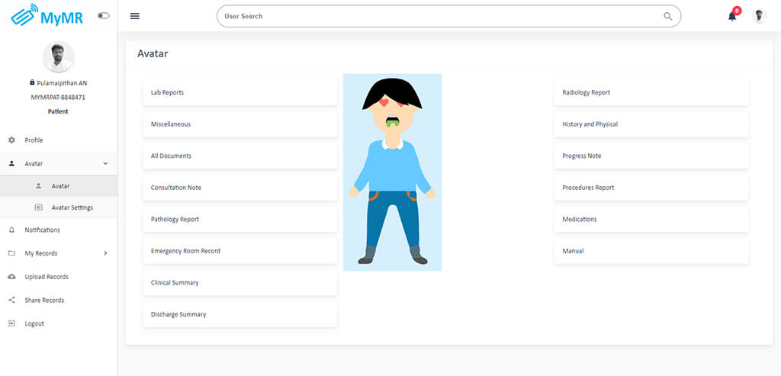Click the search magnifier icon
This screenshot has height=376, width=781.
(668, 16)
